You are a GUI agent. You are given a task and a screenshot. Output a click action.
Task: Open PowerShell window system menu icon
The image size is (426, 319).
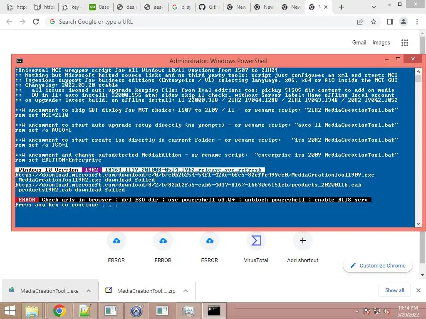[x=20, y=61]
